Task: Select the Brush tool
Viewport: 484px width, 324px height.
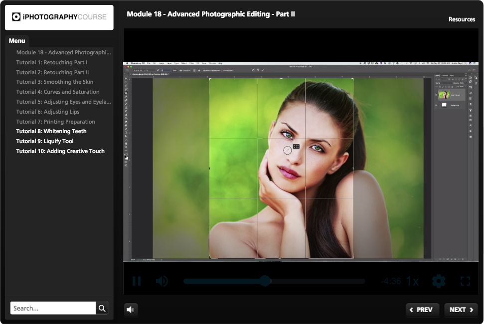Action: coord(126,104)
